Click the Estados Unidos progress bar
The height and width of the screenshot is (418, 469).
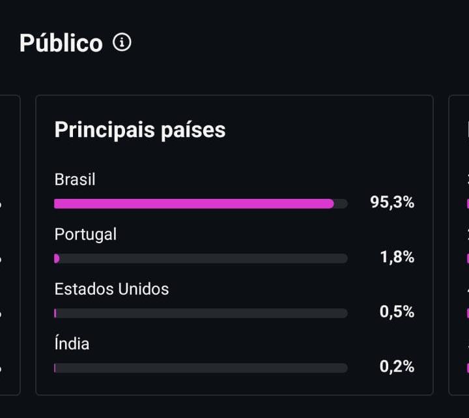[201, 313]
